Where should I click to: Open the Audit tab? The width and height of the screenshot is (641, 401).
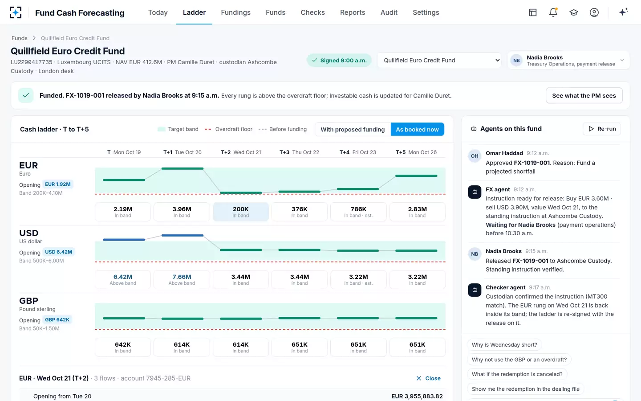coord(389,12)
